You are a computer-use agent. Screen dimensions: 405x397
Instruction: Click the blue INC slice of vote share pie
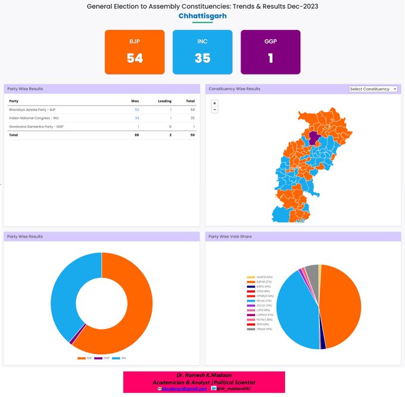[293, 310]
